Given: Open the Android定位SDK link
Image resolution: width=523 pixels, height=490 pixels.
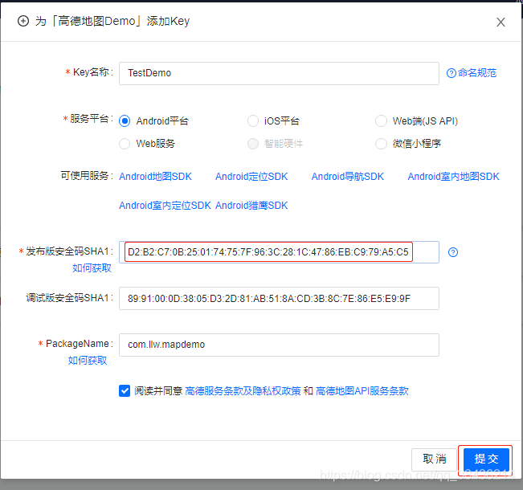Looking at the screenshot, I should click(251, 176).
